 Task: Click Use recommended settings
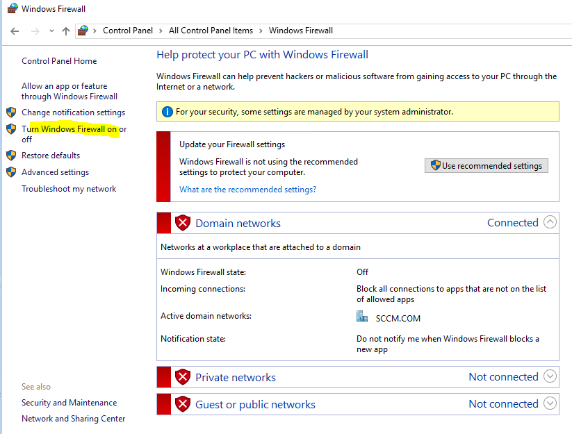tap(487, 165)
